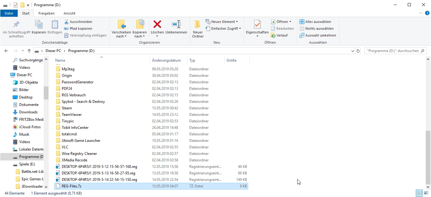Click the Kopieren clipboard icon
This screenshot has width=431, height=197.
point(39,24)
